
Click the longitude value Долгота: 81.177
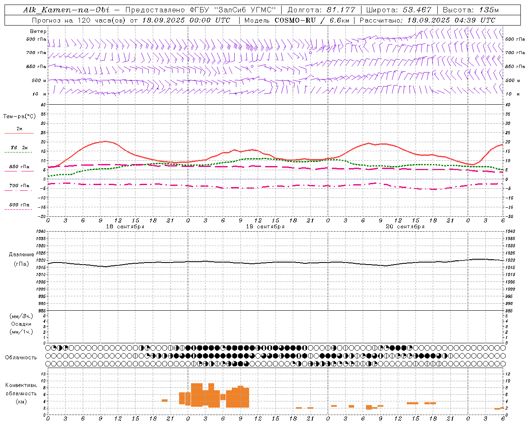click(x=321, y=10)
